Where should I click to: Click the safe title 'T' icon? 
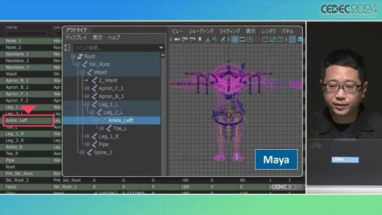(x=280, y=39)
